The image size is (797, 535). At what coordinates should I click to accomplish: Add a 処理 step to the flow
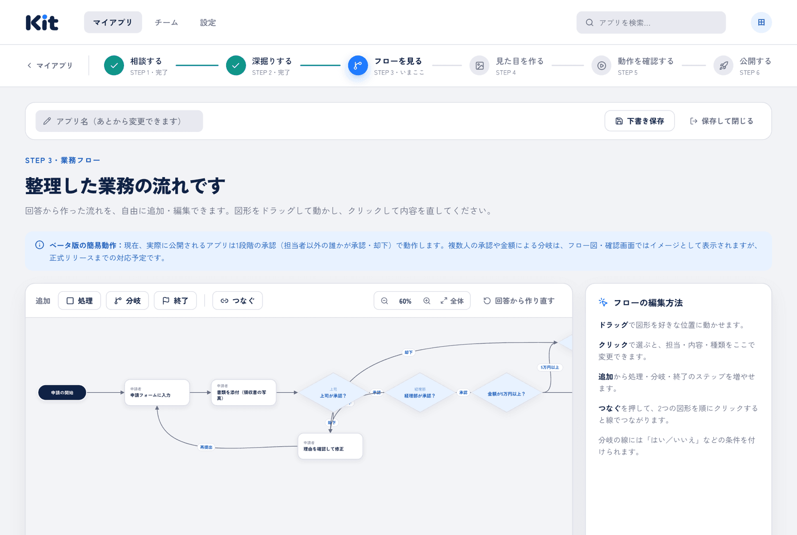80,301
